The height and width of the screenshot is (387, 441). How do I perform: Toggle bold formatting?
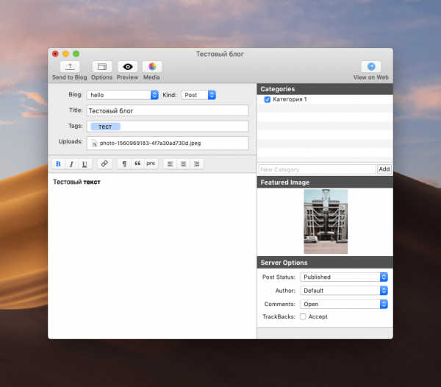click(x=58, y=164)
